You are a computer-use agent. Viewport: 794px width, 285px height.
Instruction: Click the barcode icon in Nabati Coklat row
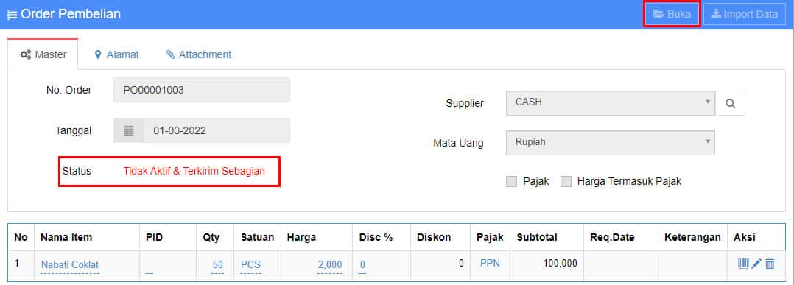[743, 263]
